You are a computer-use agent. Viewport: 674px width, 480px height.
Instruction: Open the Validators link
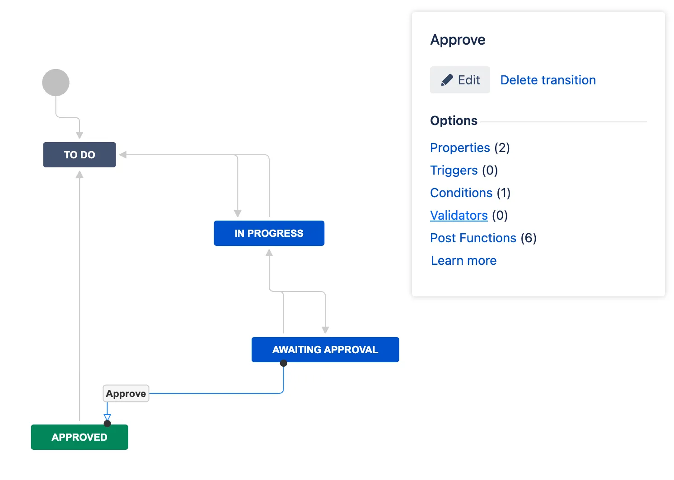pos(459,216)
